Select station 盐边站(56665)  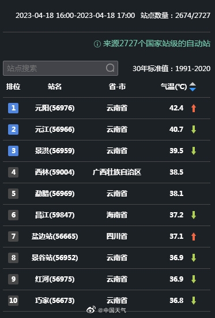(x=55, y=236)
